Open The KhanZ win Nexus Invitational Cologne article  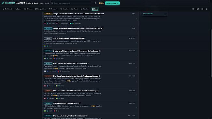coord(75,91)
